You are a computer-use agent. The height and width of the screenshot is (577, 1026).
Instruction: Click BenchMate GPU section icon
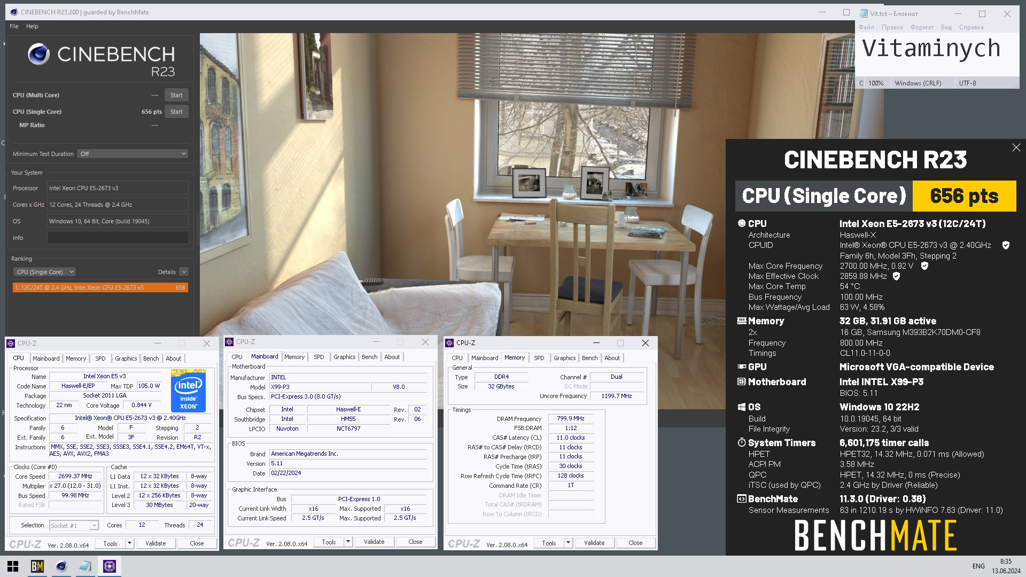[x=742, y=367]
